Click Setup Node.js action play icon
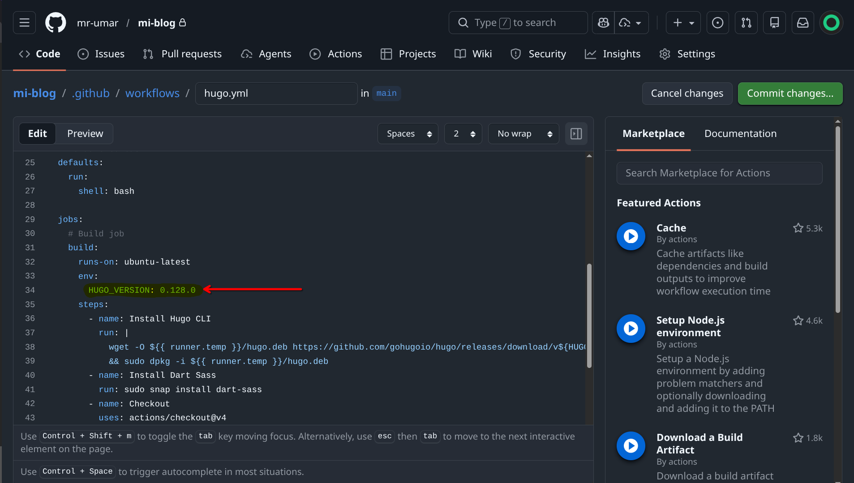 pyautogui.click(x=631, y=329)
